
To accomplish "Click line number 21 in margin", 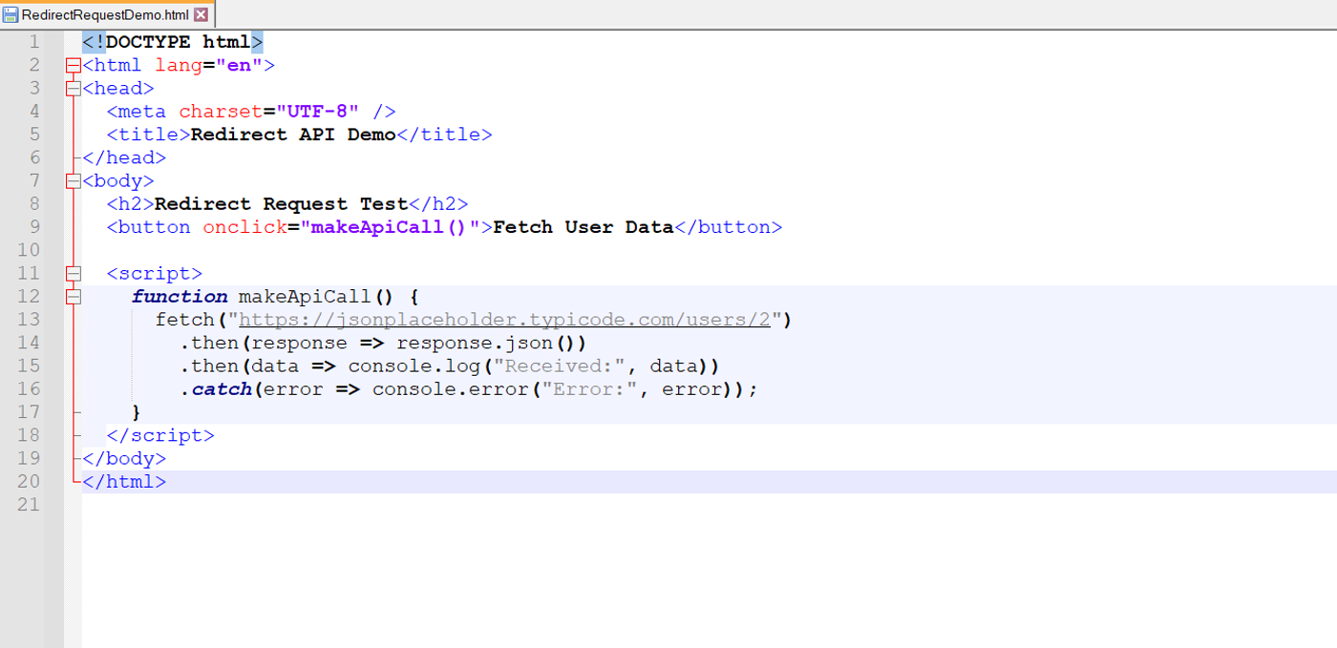I will click(29, 505).
